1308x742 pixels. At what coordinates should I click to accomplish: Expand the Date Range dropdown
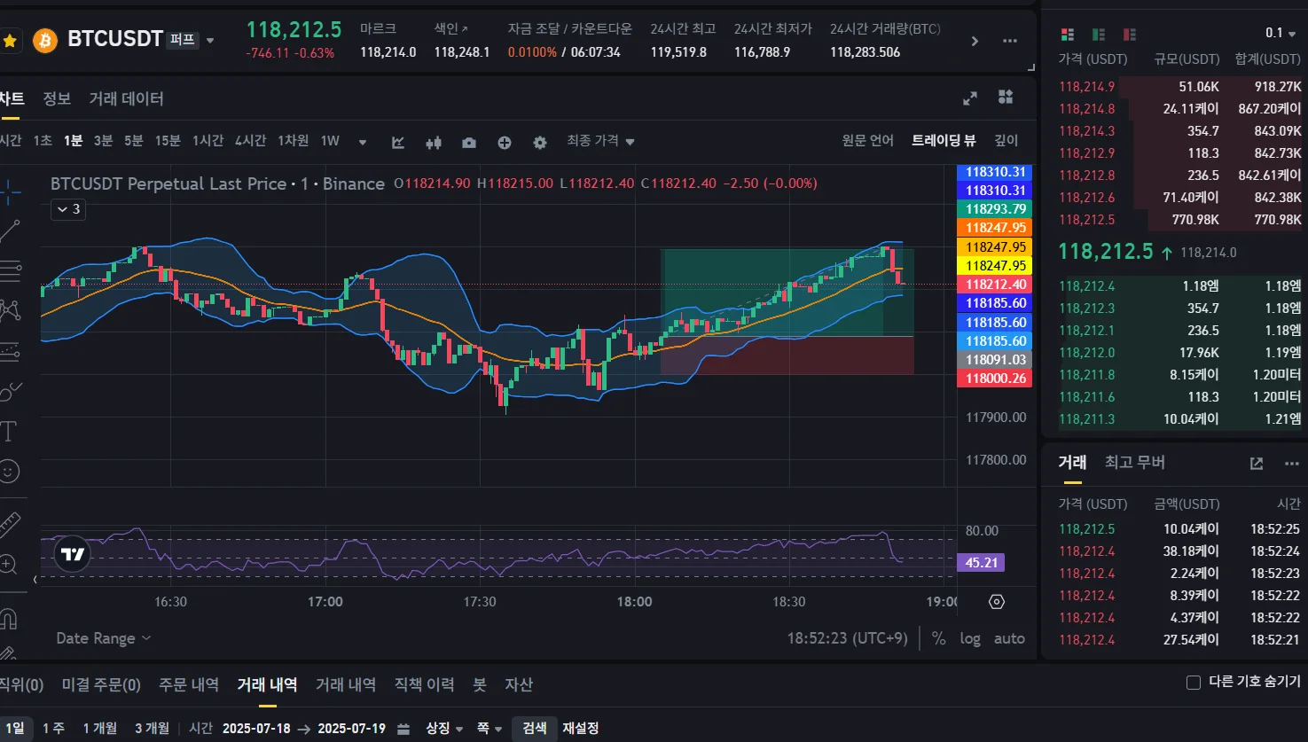click(x=103, y=638)
